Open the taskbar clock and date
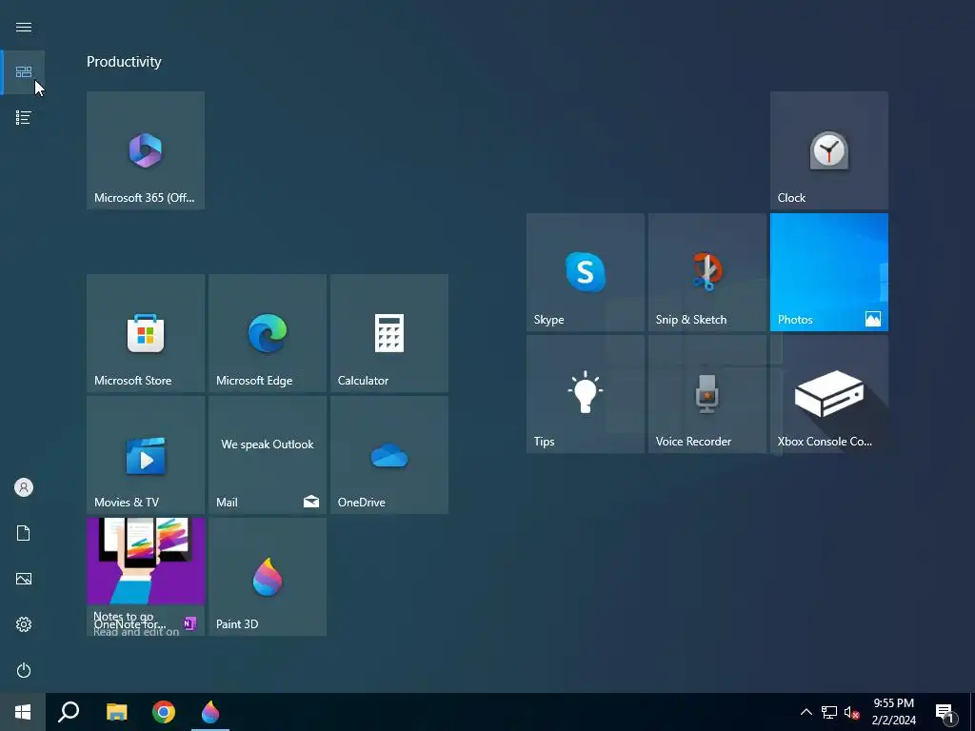 point(893,712)
